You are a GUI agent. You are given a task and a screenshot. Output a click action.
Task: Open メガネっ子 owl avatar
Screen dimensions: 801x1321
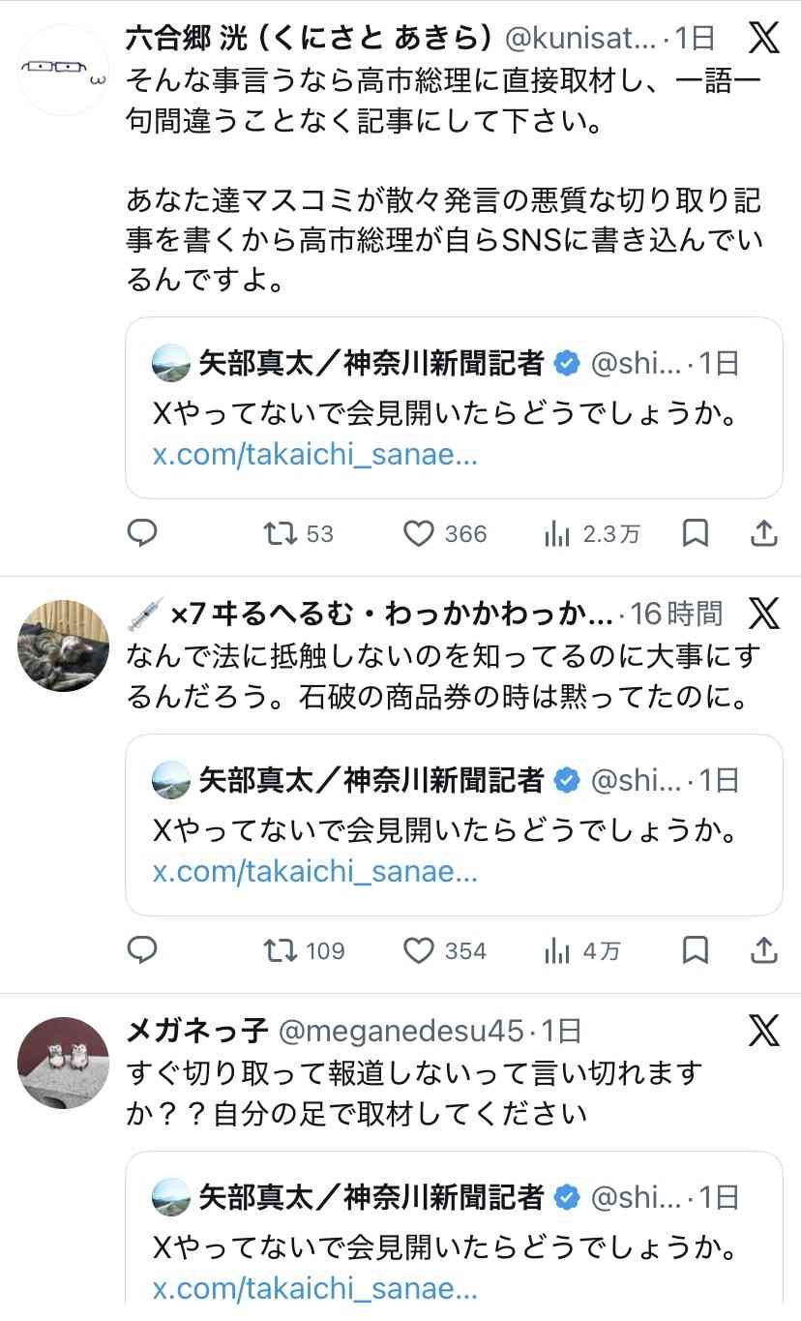(x=64, y=1062)
